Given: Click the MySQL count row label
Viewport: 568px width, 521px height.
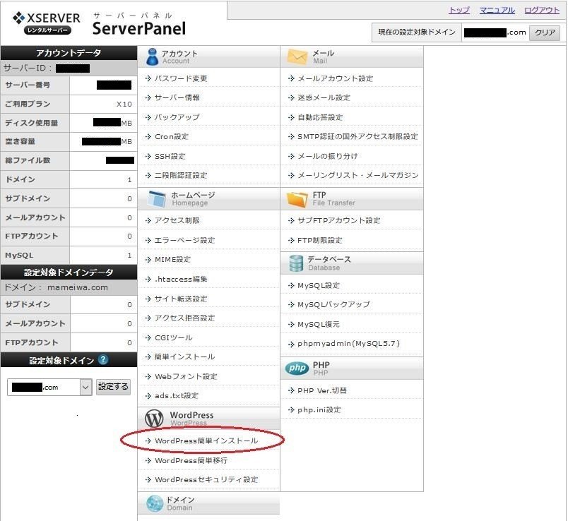Looking at the screenshot, I should tap(19, 255).
